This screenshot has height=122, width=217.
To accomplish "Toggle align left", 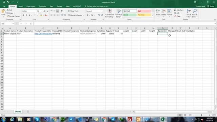I will [x=52, y=15].
